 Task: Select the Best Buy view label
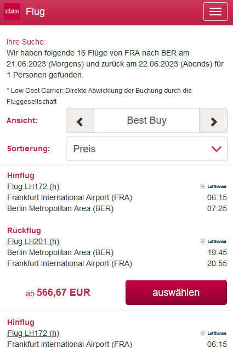point(146,120)
